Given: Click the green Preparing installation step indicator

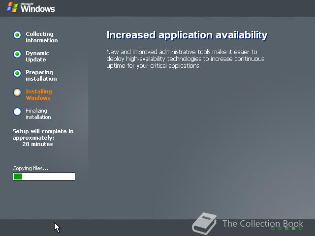Looking at the screenshot, I should [17, 73].
